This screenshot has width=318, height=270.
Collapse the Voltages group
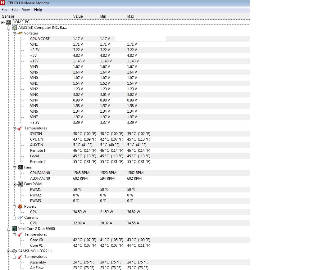point(14,34)
